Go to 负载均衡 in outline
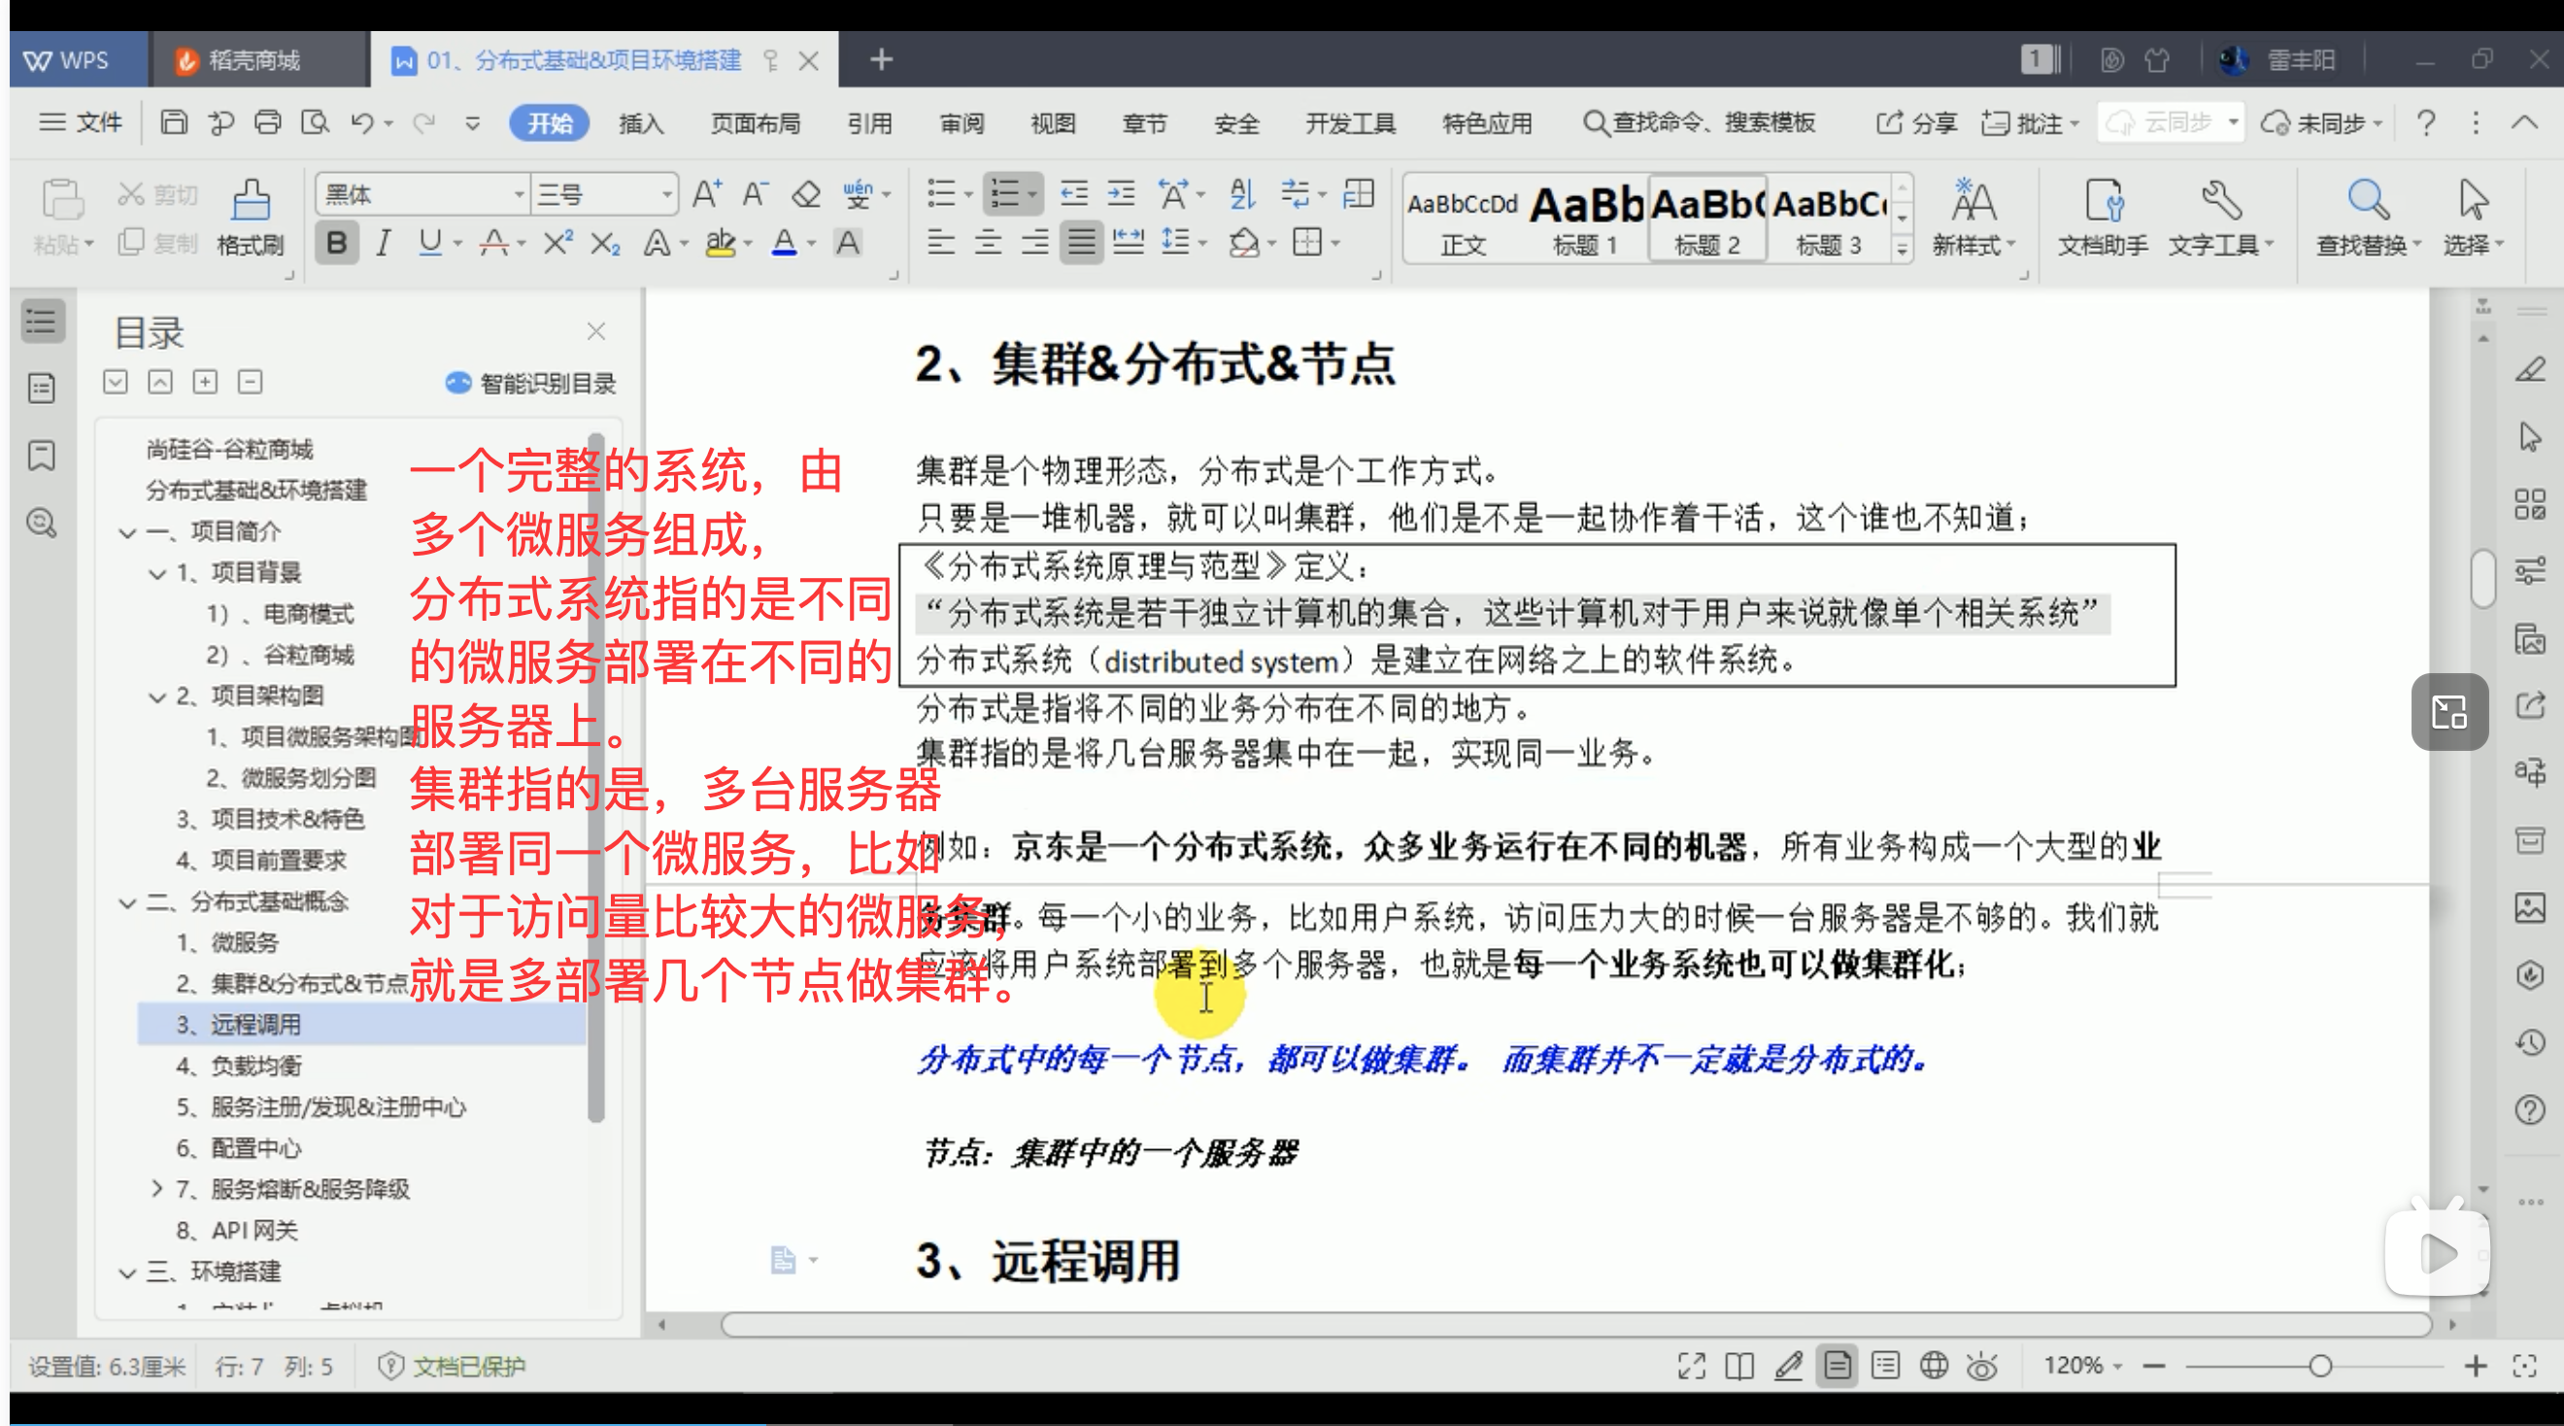 (255, 1066)
